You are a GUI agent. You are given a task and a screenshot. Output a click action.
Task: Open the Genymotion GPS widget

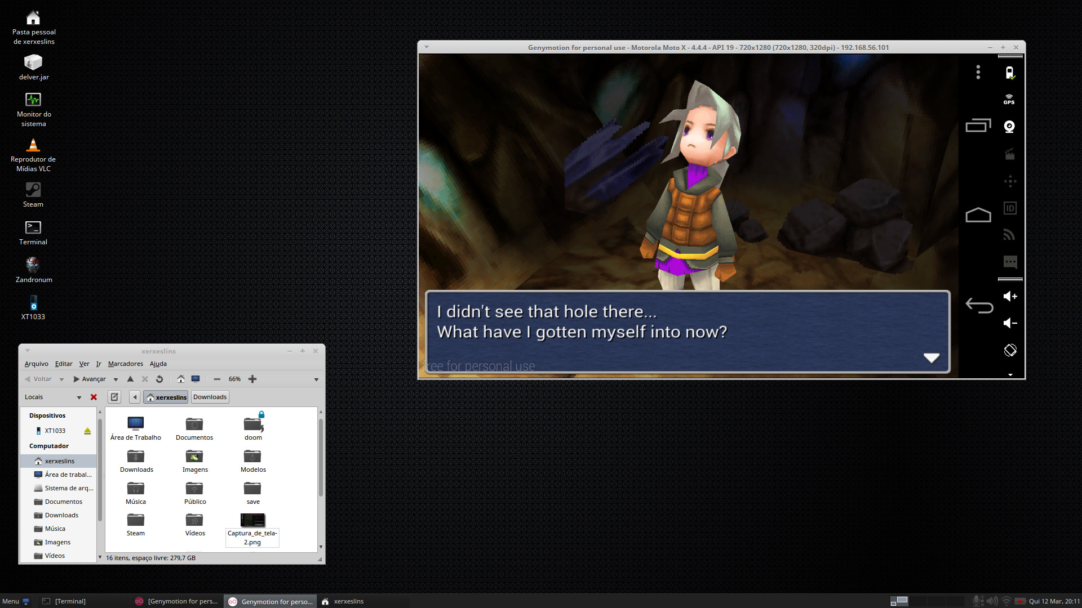pos(1009,100)
